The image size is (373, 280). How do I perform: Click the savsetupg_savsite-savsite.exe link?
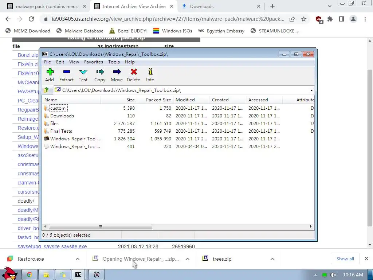pyautogui.click(x=52, y=246)
